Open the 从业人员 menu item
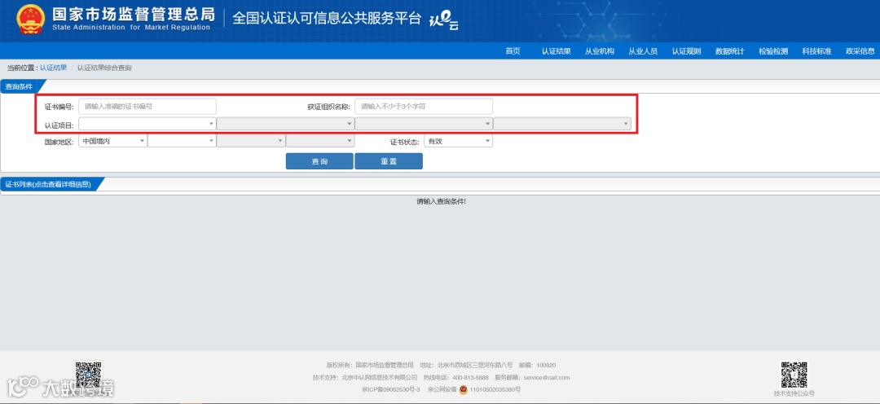The image size is (880, 404). [x=643, y=51]
